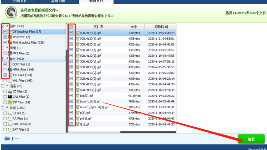Click the BAK Files icon

coord(10,124)
